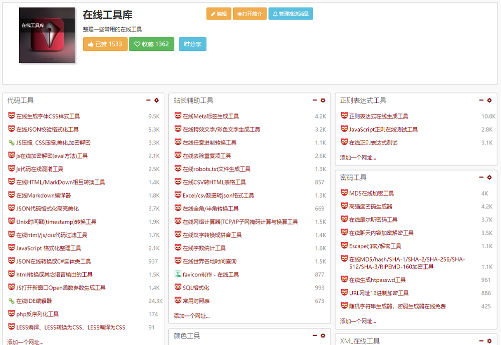
Task: Click the icon next to MD5在线加密工具
Action: pyautogui.click(x=344, y=193)
